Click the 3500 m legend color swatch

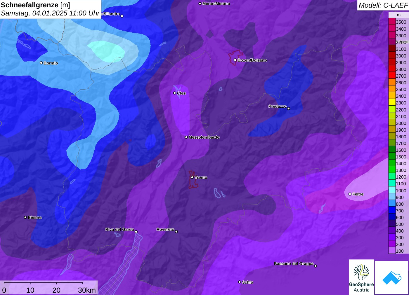tap(392, 22)
